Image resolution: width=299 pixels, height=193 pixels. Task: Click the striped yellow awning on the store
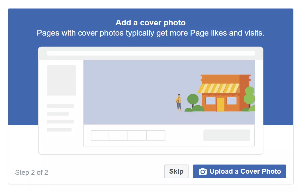[x=219, y=88]
